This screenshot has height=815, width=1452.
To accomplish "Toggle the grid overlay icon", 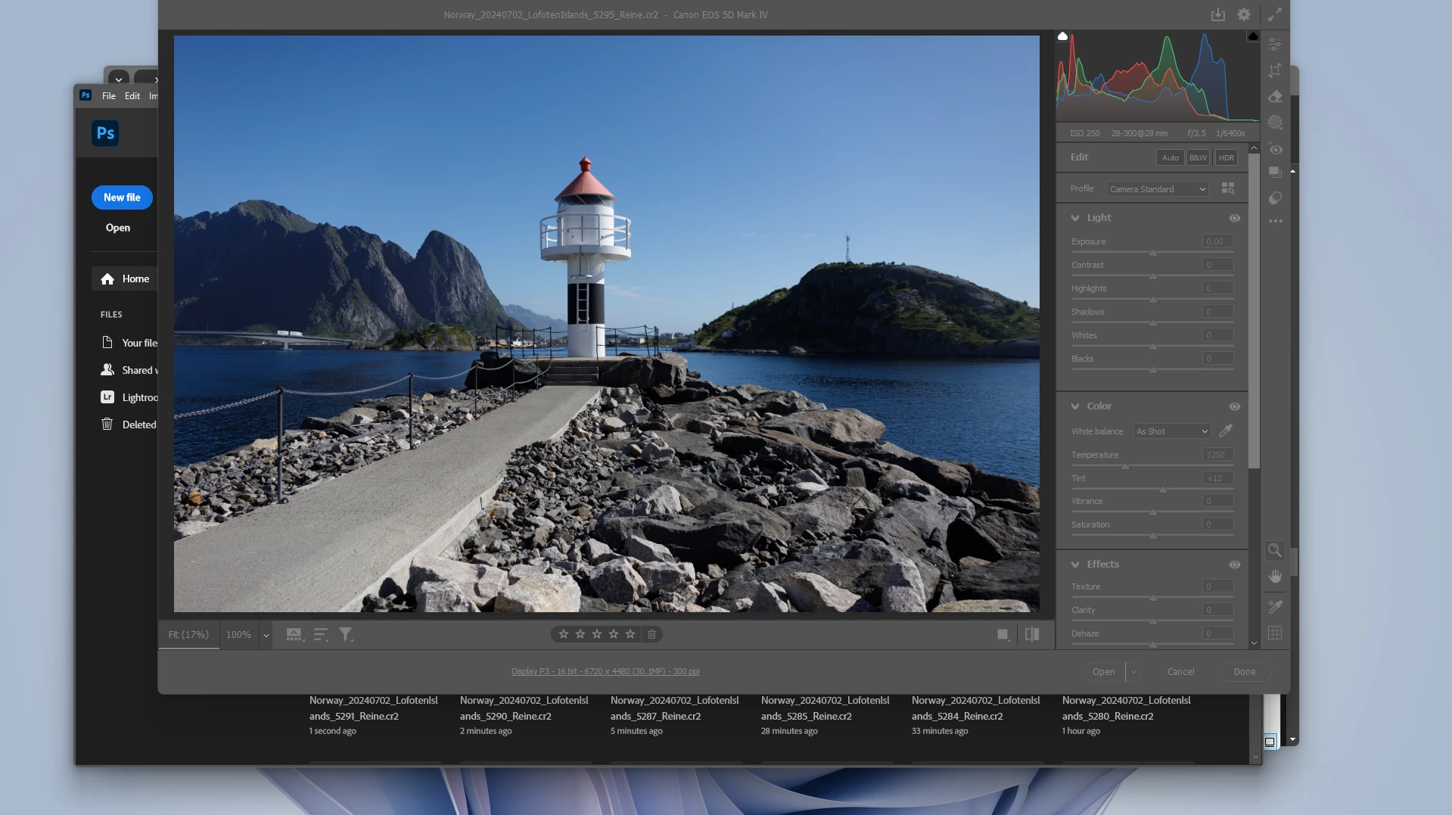I will tap(1275, 633).
